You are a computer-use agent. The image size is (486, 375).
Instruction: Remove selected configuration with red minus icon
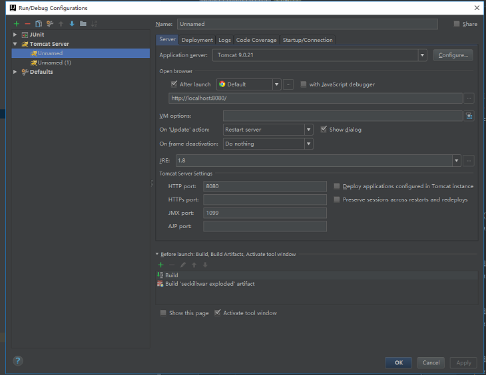point(27,24)
